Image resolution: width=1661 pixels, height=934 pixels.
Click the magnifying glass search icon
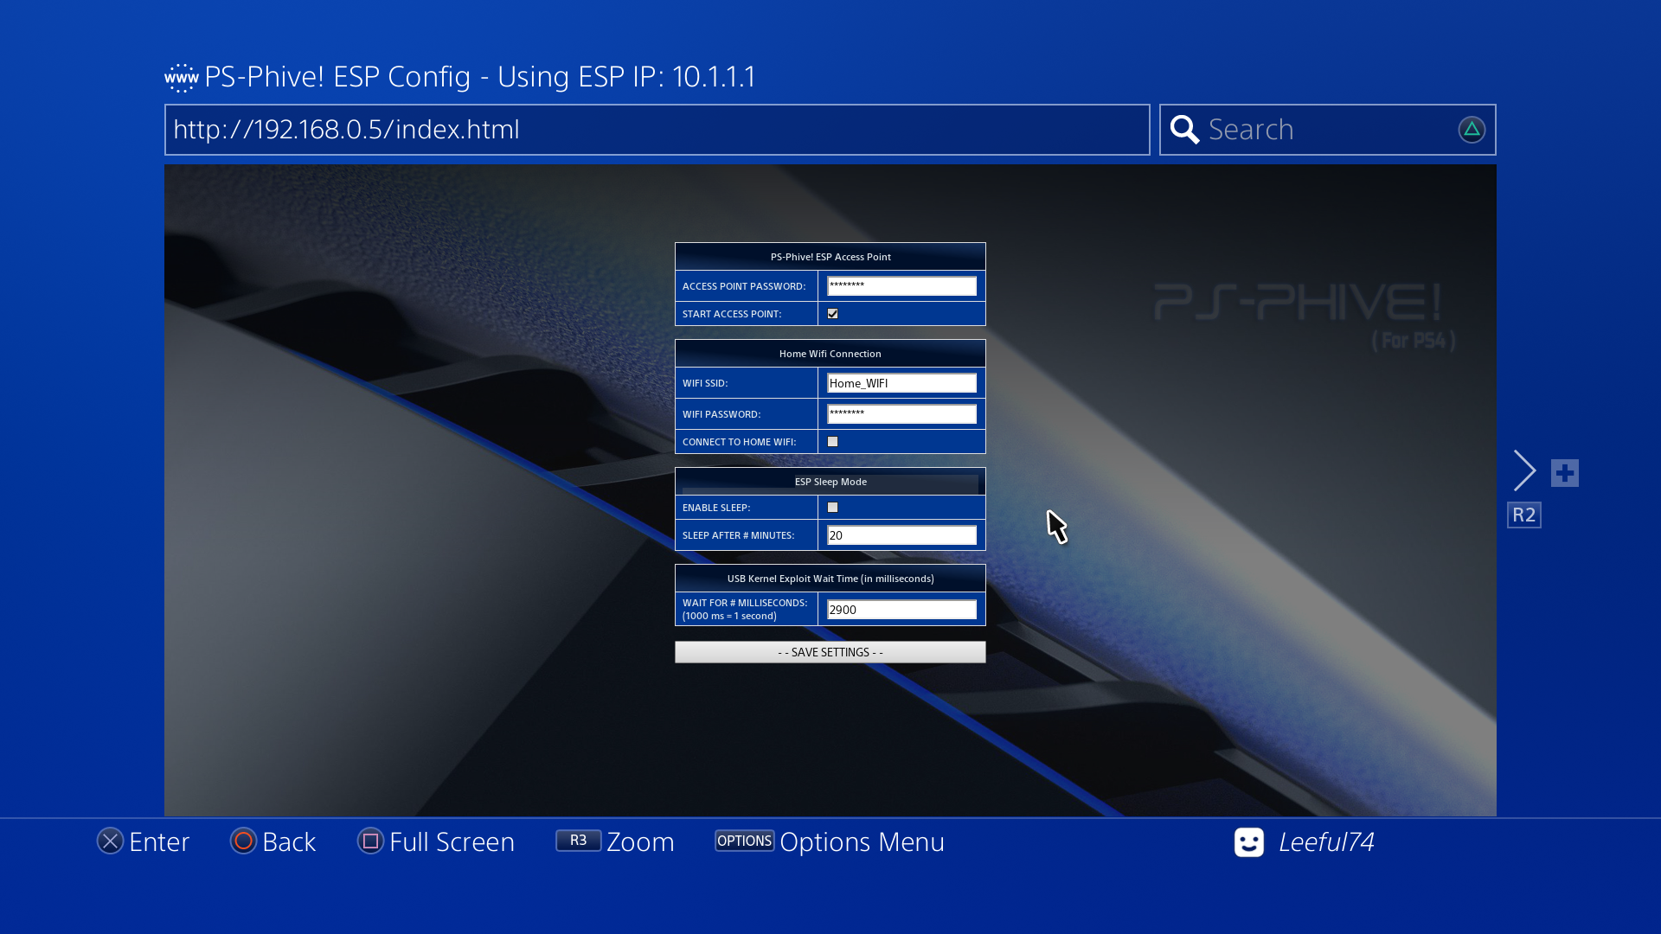(x=1184, y=130)
